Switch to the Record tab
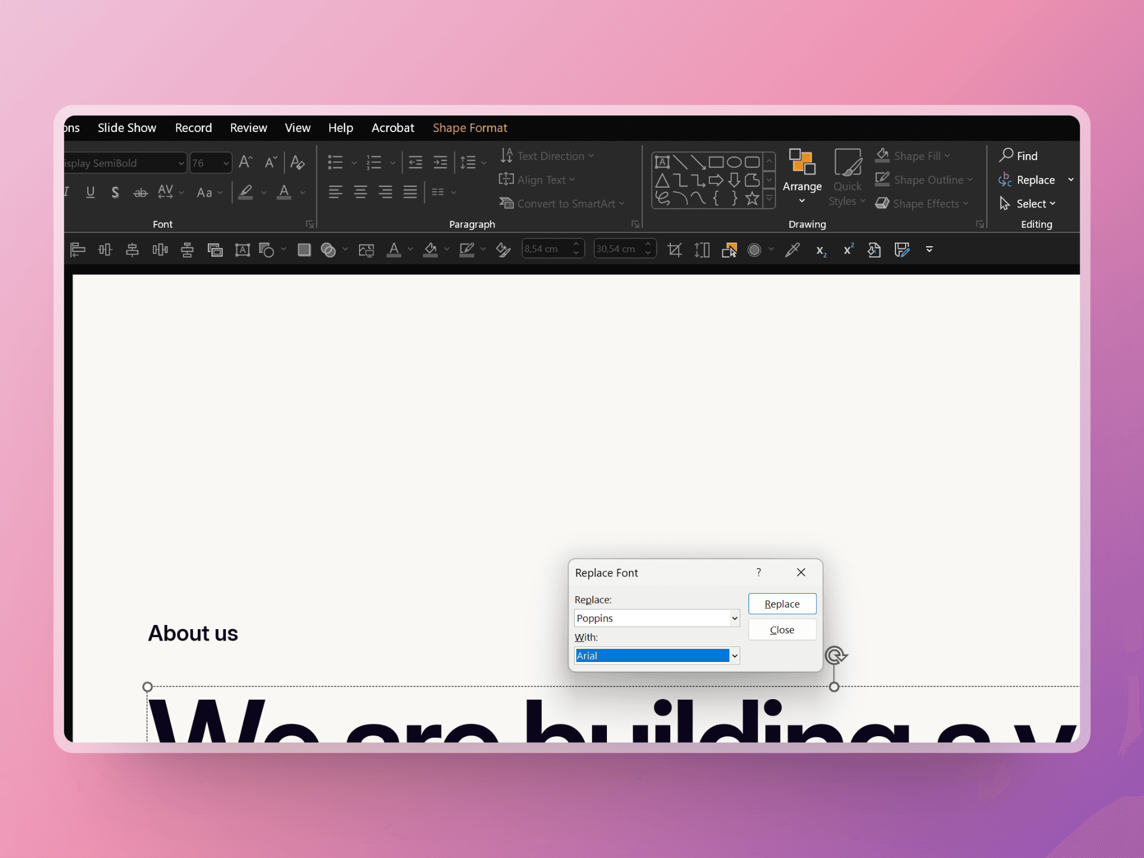1144x858 pixels. pos(194,128)
